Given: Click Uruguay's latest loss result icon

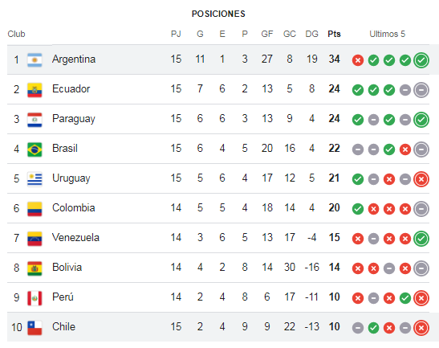Looking at the screenshot, I should [x=421, y=179].
